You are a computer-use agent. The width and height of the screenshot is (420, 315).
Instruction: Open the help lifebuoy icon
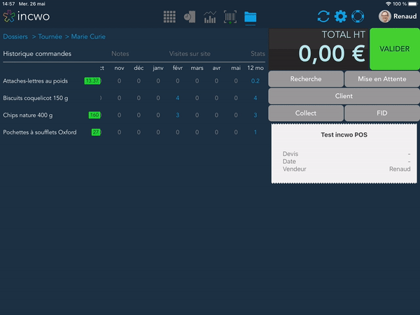click(358, 16)
